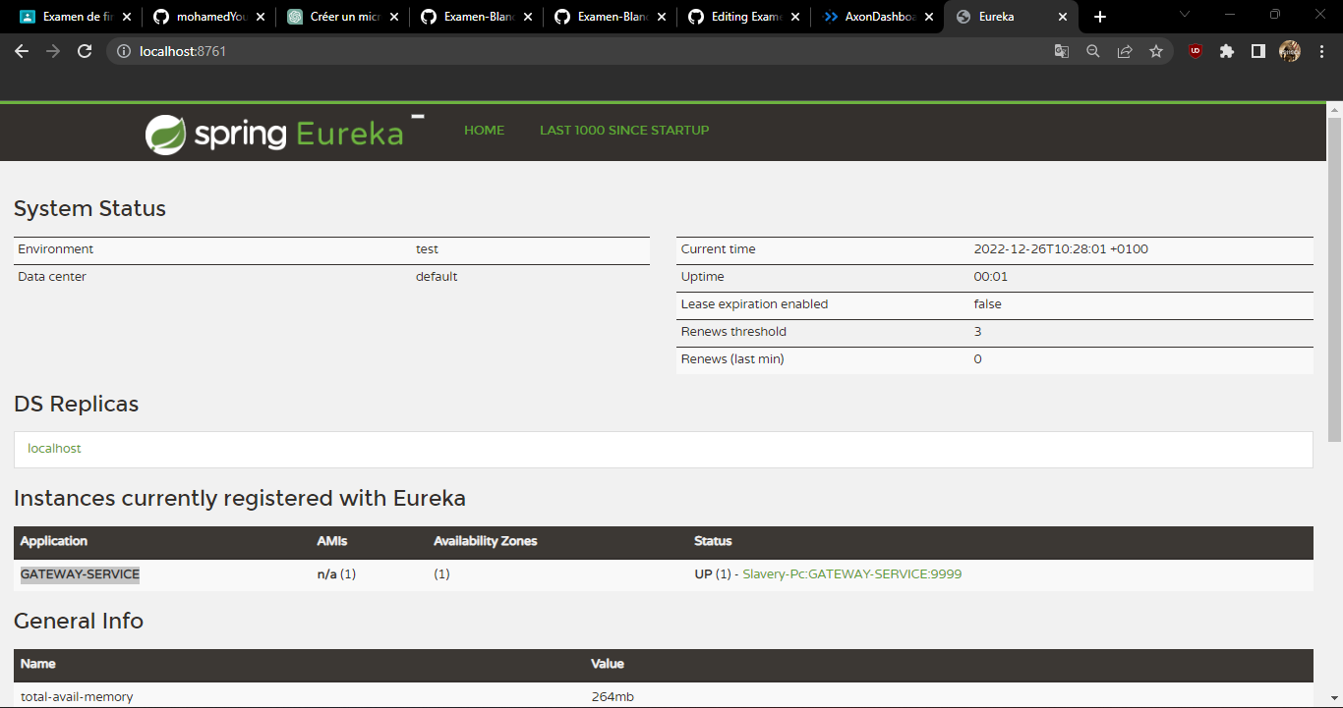This screenshot has width=1343, height=708.
Task: Open the browser Extensions puzzle icon
Action: point(1226,50)
